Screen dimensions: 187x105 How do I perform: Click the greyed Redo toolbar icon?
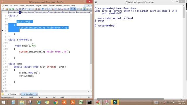(46, 9)
